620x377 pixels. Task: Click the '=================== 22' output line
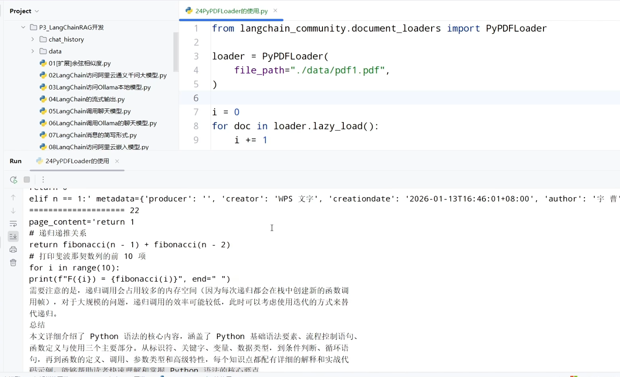(x=84, y=211)
